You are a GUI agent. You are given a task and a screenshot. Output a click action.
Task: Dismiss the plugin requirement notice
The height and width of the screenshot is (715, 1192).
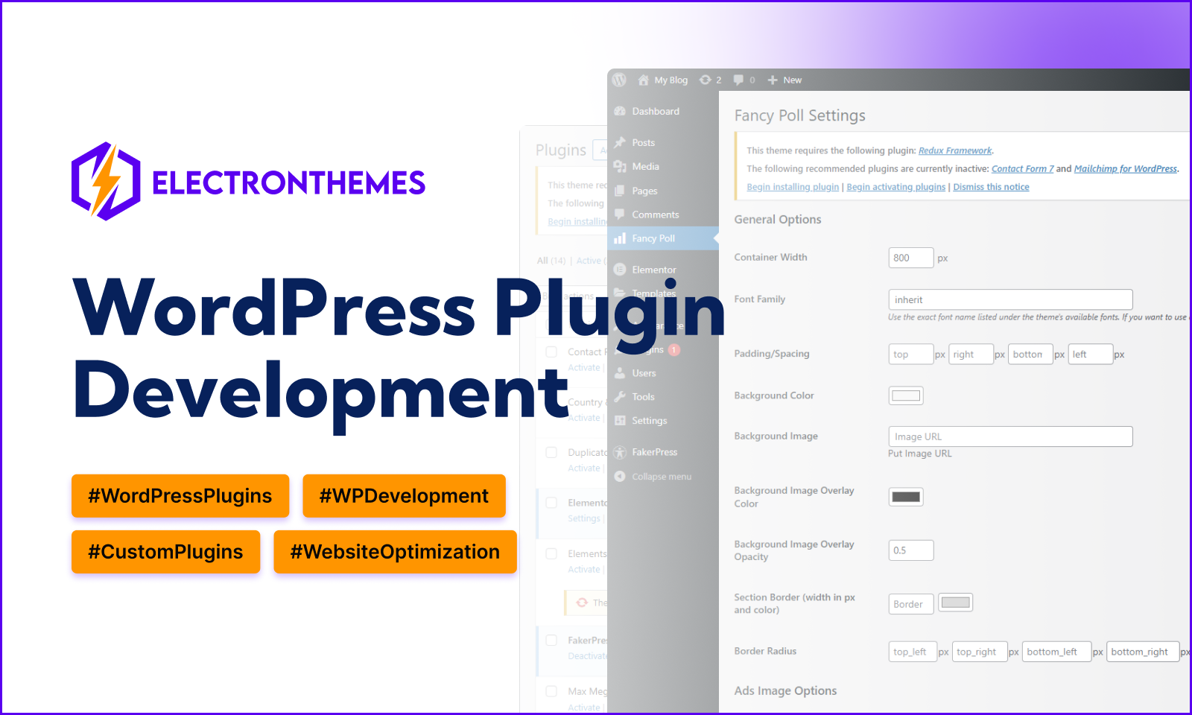click(991, 186)
